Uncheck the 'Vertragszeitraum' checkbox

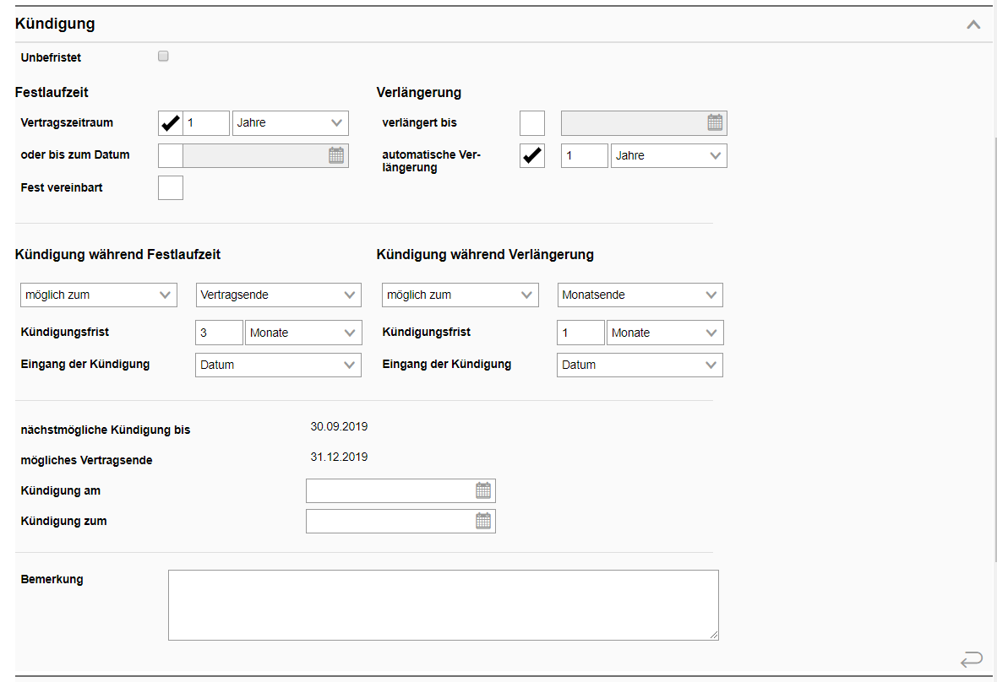tap(170, 122)
